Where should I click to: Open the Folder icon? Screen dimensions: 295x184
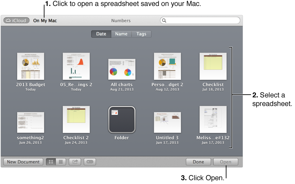[x=122, y=119]
